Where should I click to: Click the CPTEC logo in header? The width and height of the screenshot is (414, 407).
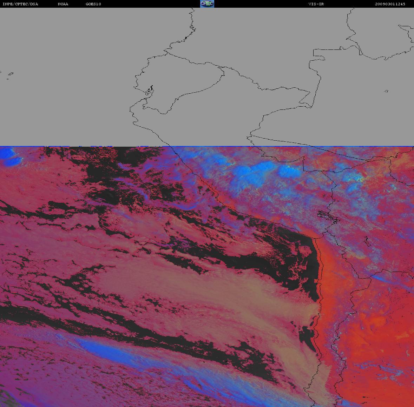pos(207,4)
